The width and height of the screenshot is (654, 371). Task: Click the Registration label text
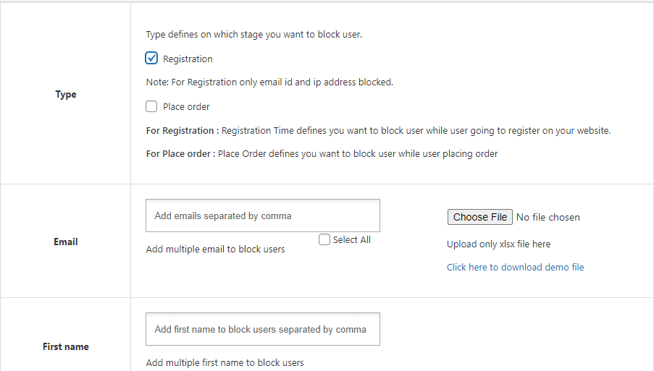pos(188,59)
